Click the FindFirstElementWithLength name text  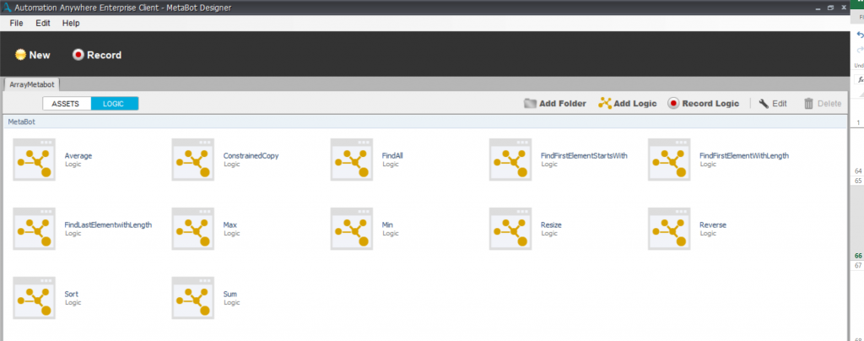744,156
